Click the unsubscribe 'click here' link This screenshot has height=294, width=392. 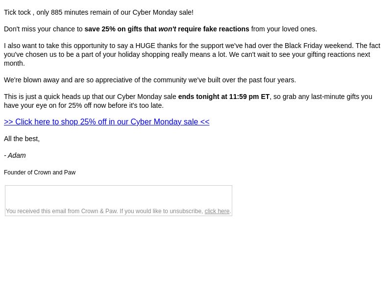217,211
